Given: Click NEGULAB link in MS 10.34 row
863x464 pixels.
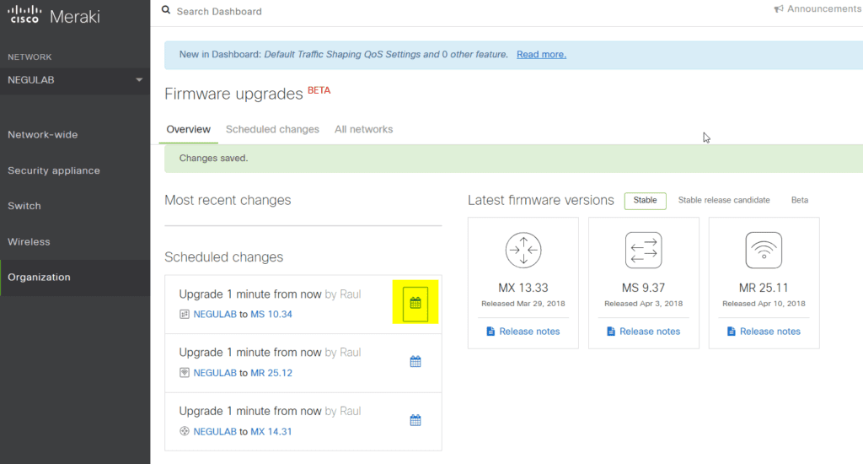Looking at the screenshot, I should (215, 314).
